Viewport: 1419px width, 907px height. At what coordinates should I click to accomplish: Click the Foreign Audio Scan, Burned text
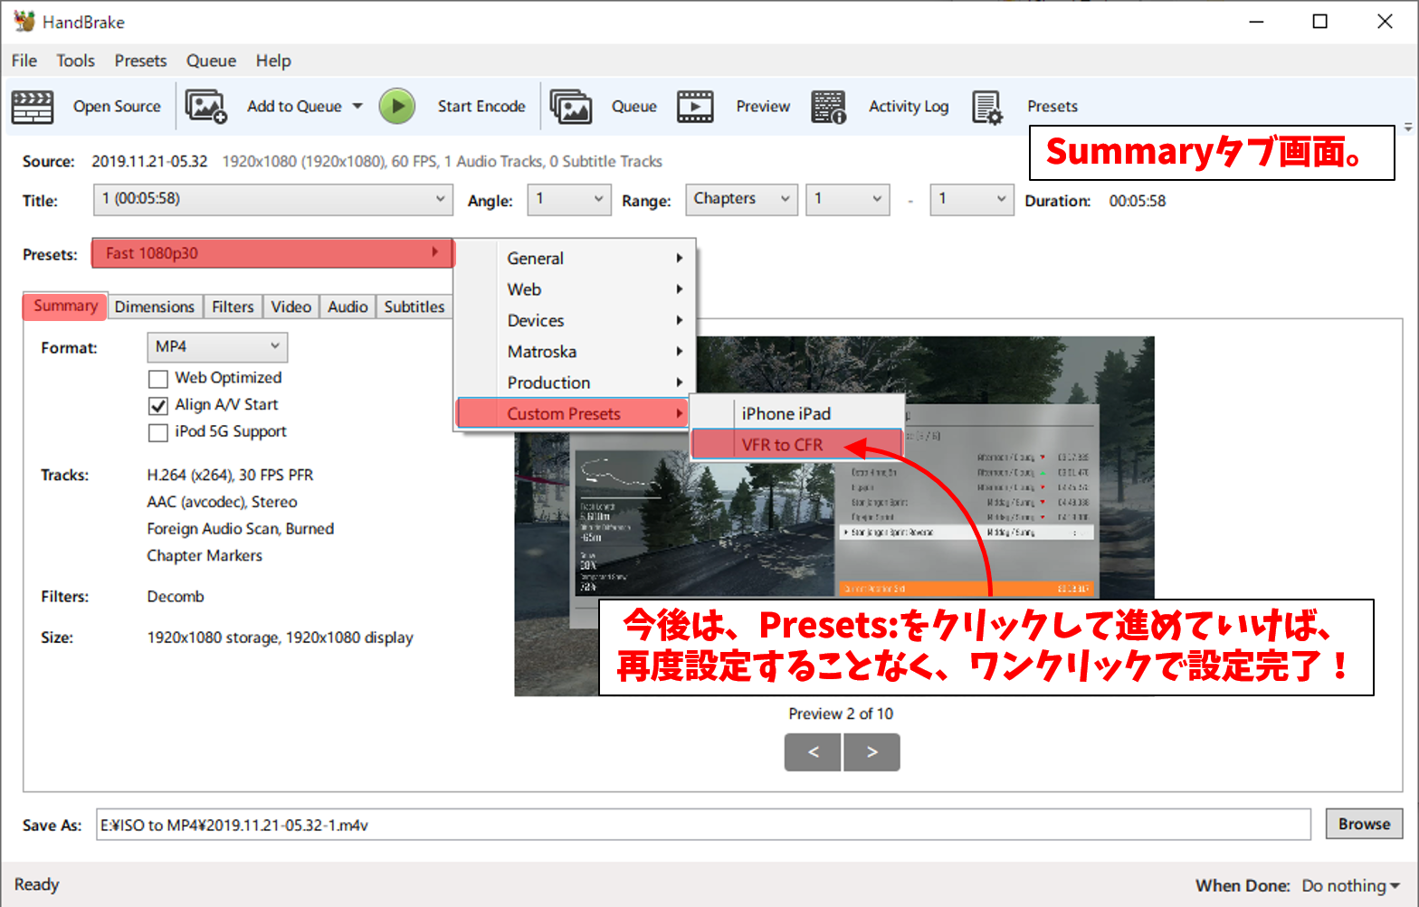(240, 529)
